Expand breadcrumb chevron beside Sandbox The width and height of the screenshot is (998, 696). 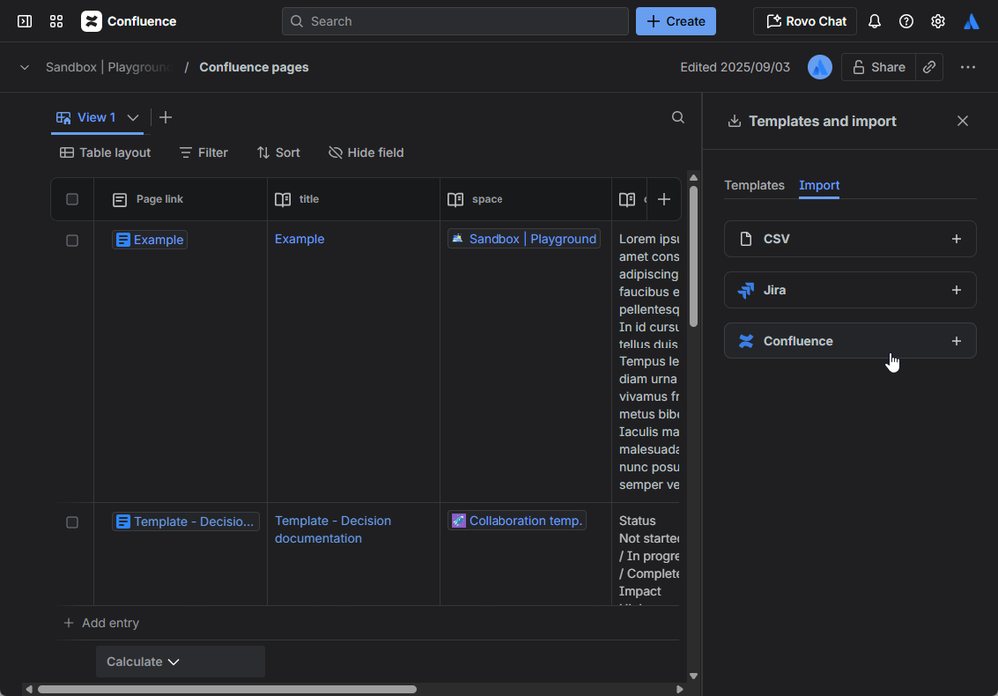tap(24, 67)
